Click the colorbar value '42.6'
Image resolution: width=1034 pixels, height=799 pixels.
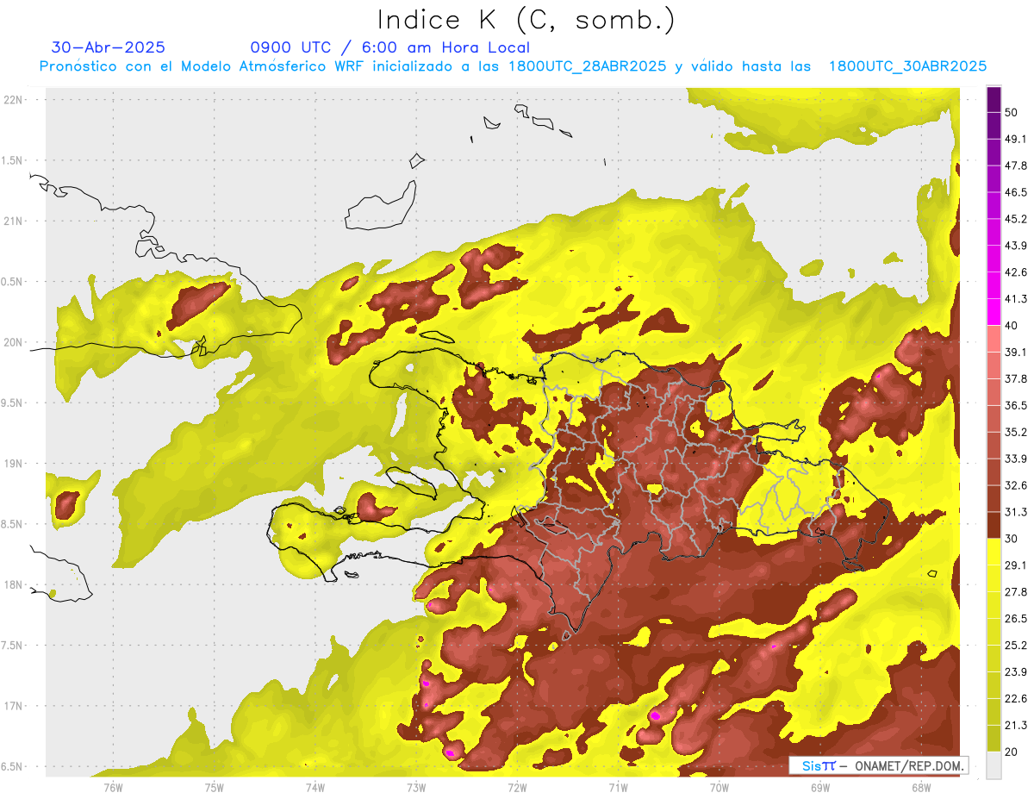coord(1015,272)
